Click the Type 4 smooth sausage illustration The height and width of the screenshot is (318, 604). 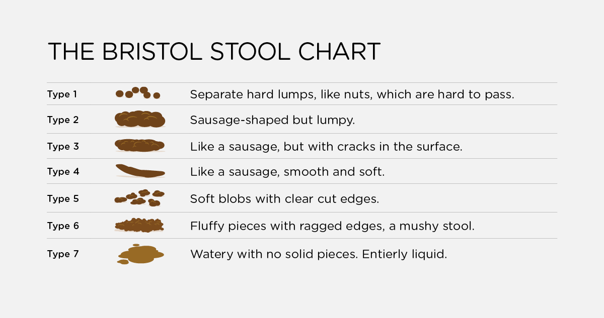click(140, 171)
